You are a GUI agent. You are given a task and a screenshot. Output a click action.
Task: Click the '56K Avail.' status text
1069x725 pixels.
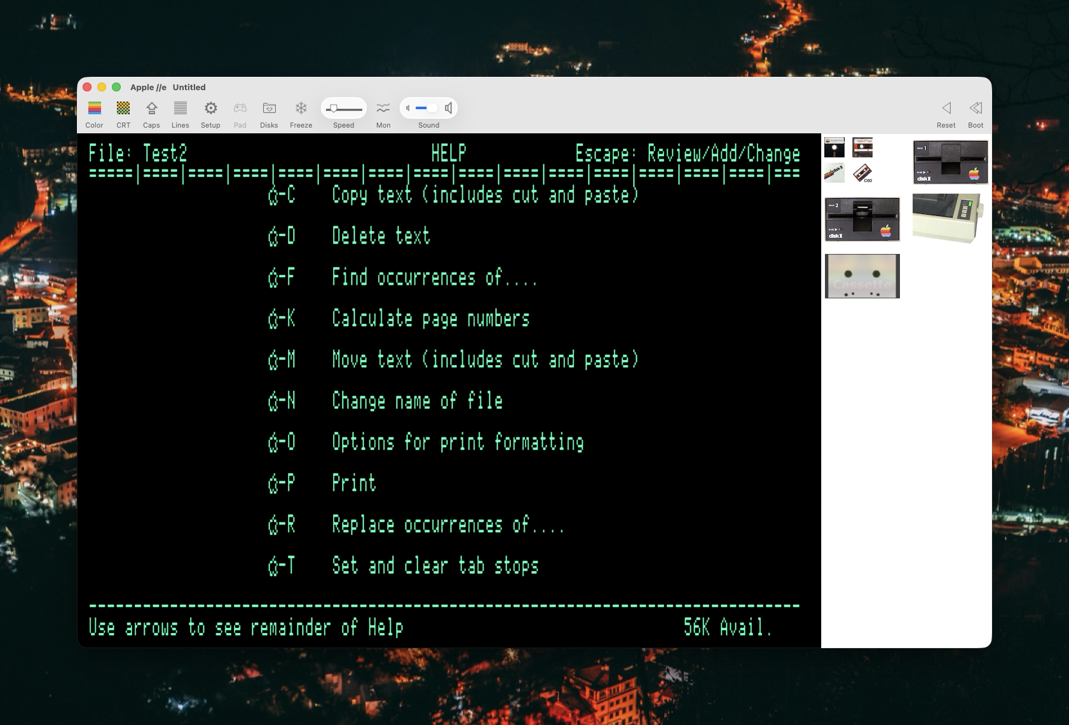point(728,627)
